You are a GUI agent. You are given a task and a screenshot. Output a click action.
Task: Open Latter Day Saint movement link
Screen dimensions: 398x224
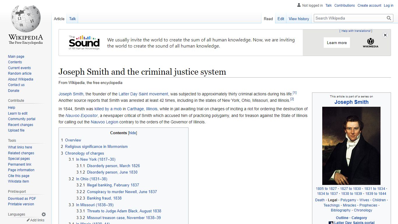click(143, 94)
